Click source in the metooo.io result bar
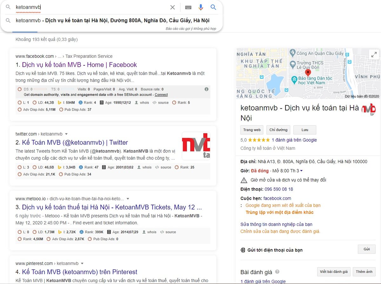This screenshot has width=381, height=284. coord(170,232)
